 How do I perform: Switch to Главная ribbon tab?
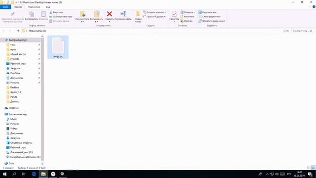click(x=18, y=7)
